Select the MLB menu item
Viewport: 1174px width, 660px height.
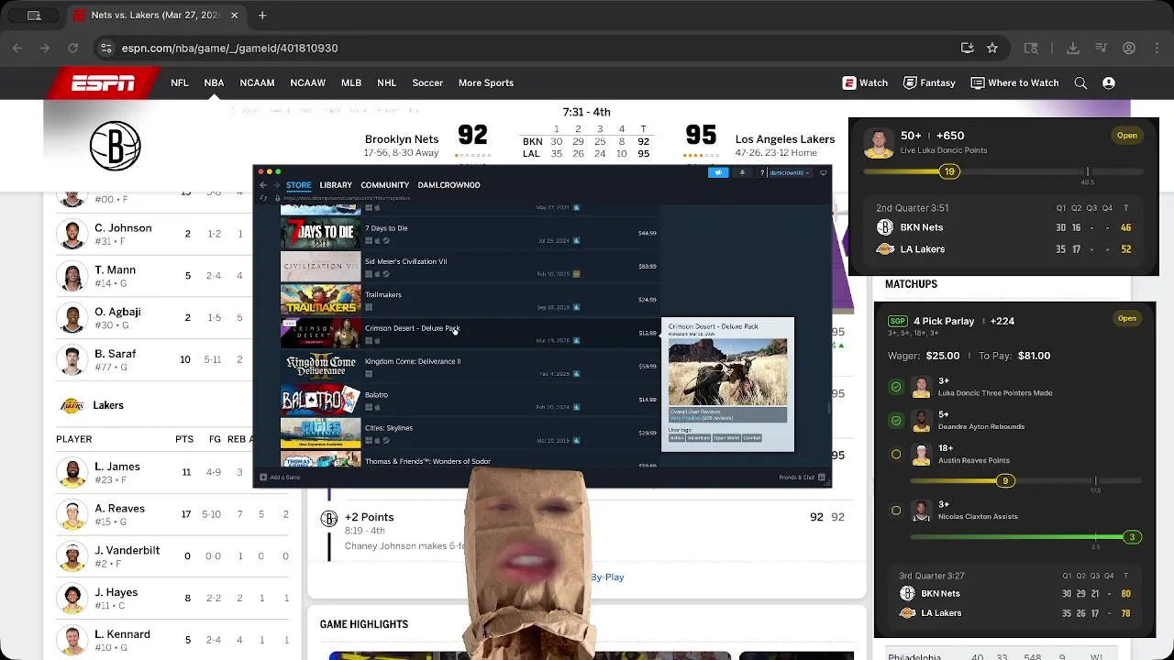point(351,82)
